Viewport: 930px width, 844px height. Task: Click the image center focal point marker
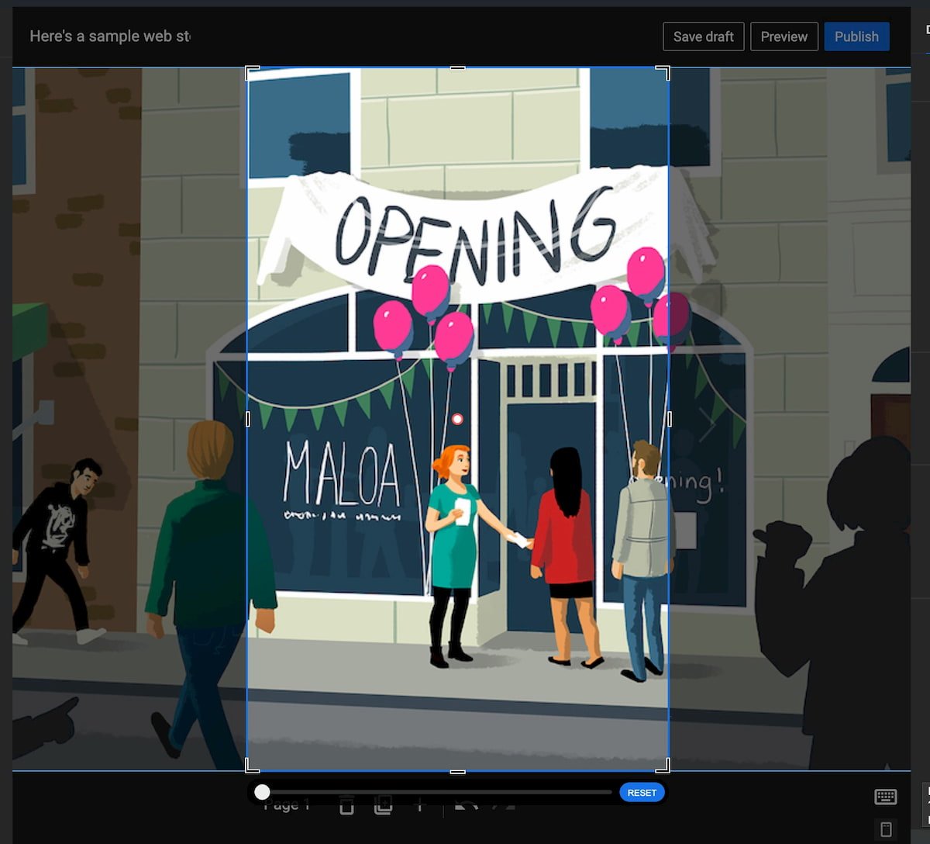tap(457, 419)
